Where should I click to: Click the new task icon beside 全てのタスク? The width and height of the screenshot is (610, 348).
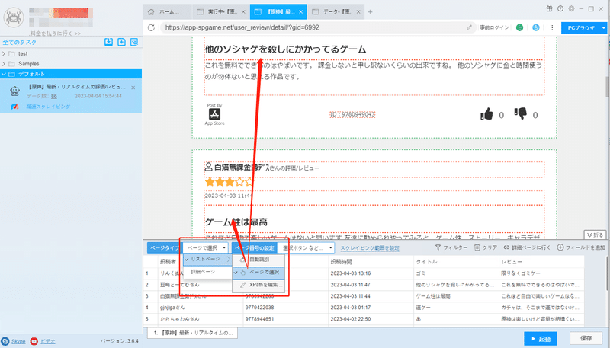pos(121,42)
